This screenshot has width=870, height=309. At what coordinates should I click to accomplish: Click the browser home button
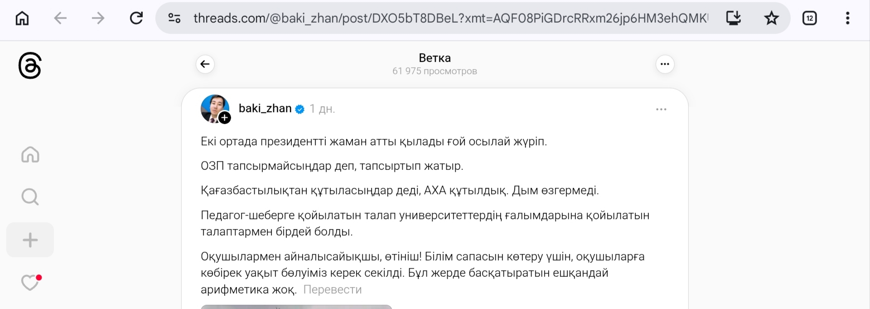point(22,18)
